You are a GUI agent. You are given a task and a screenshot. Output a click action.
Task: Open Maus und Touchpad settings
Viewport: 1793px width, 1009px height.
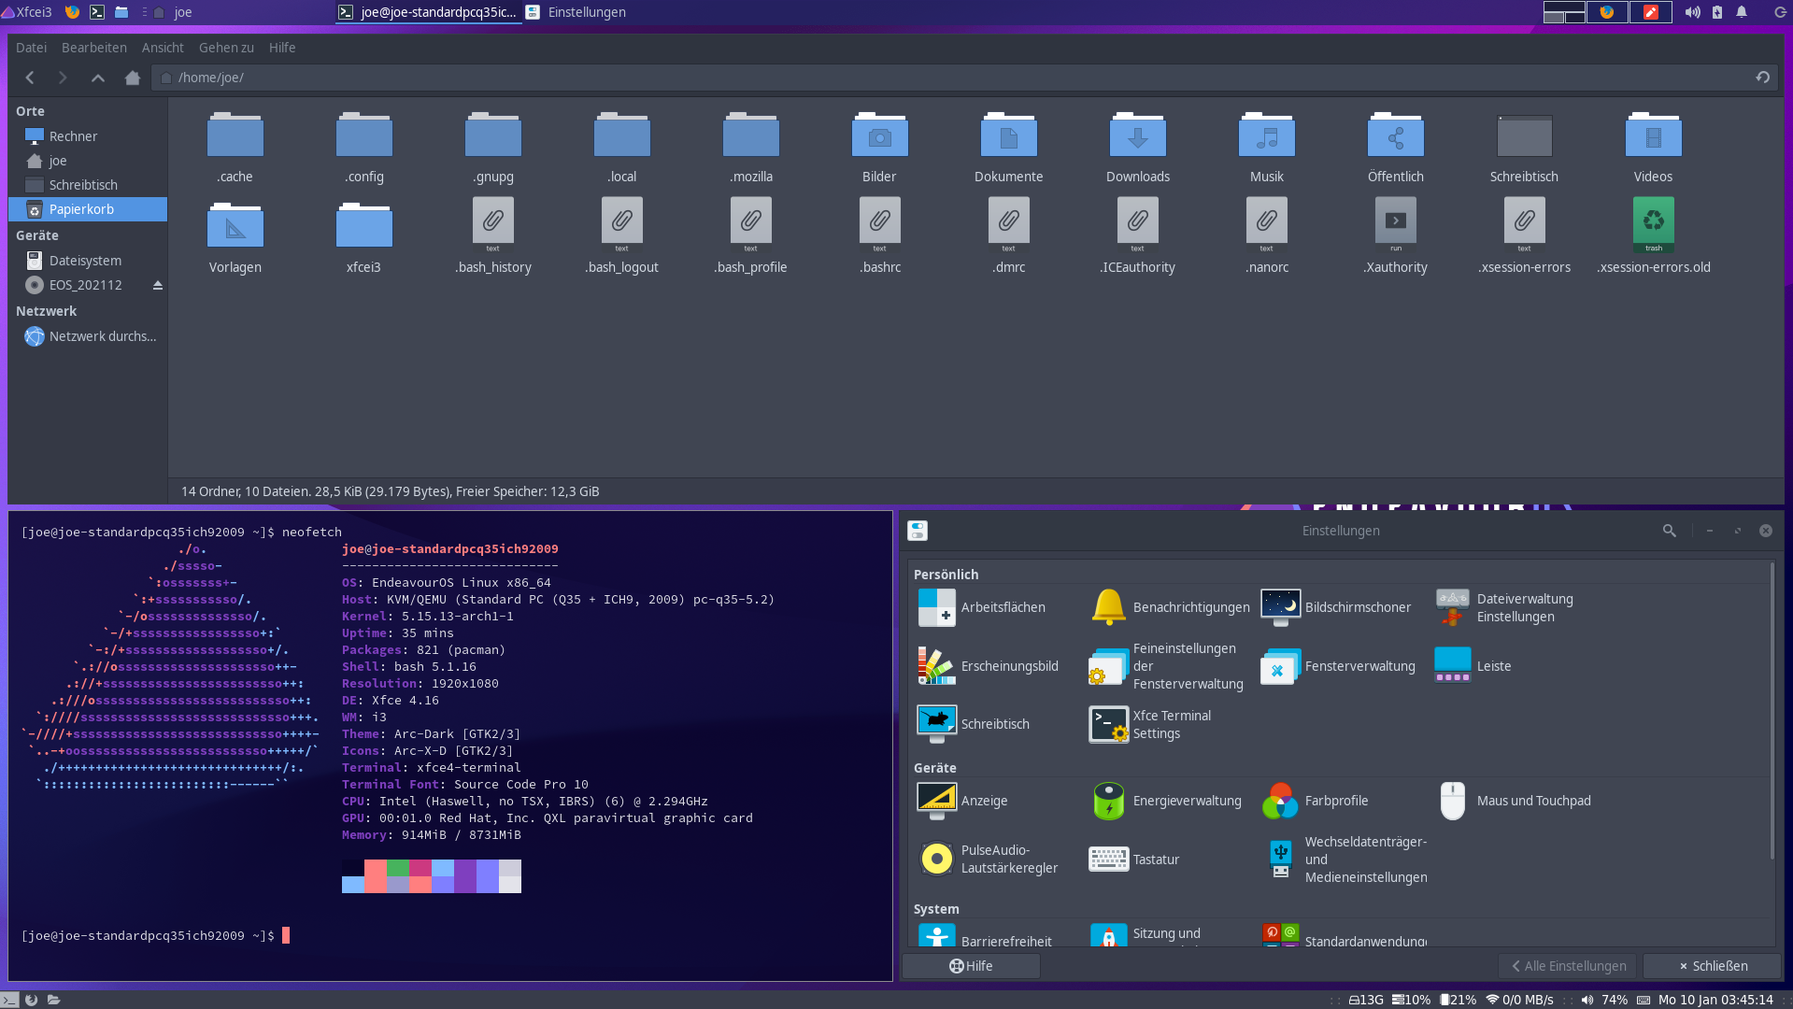tap(1515, 801)
